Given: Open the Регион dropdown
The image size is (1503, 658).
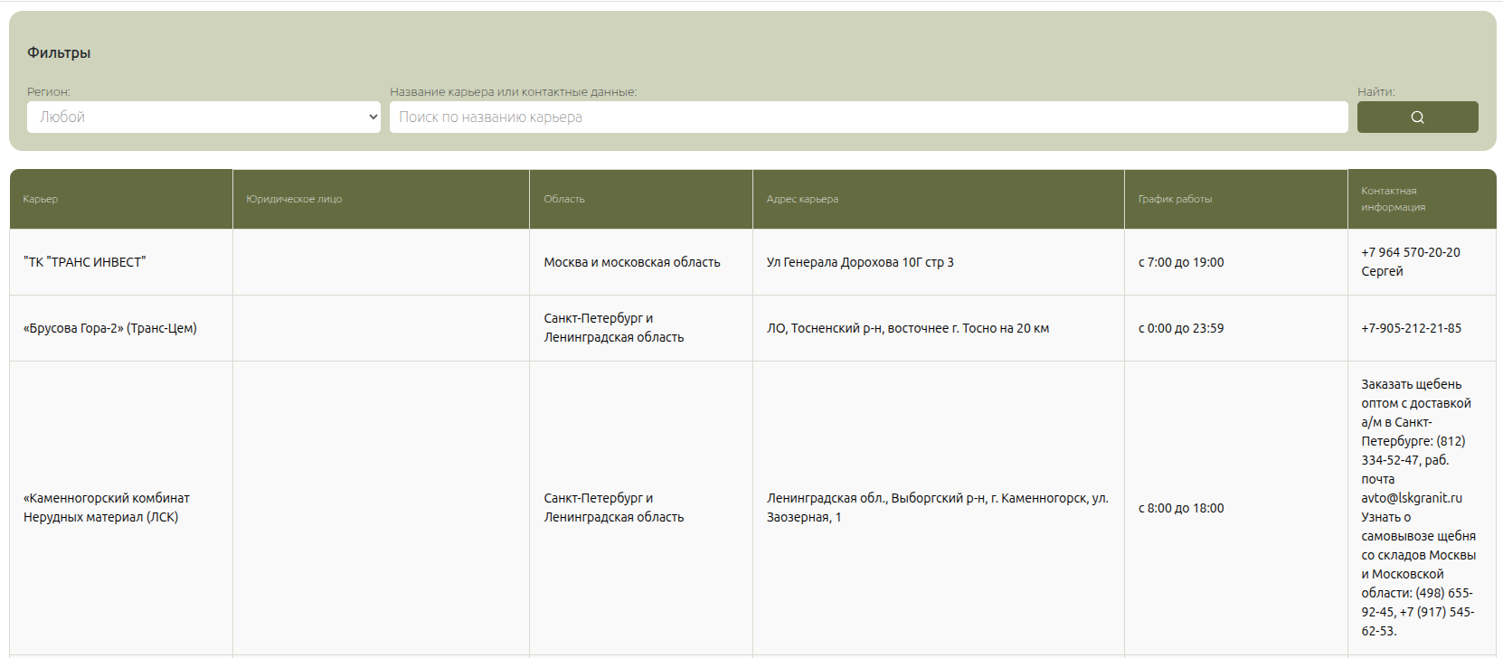Looking at the screenshot, I should click(203, 117).
